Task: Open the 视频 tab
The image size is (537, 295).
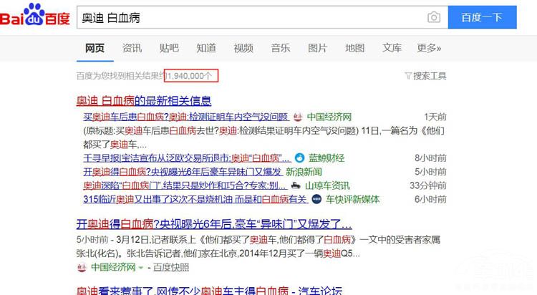Action: point(243,48)
